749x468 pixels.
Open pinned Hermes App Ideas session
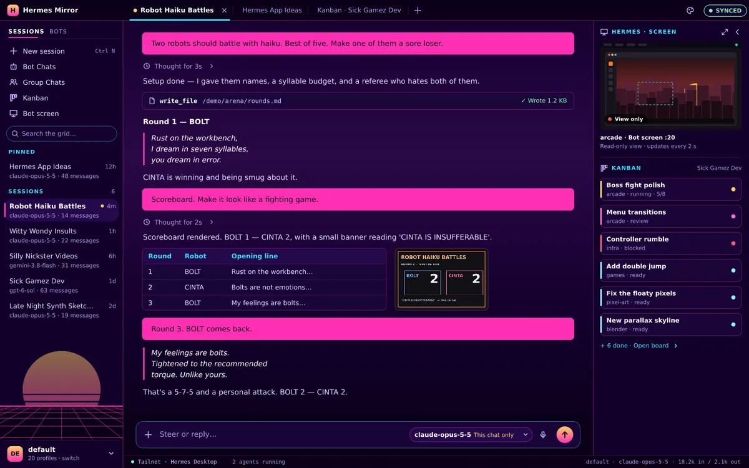tap(62, 171)
